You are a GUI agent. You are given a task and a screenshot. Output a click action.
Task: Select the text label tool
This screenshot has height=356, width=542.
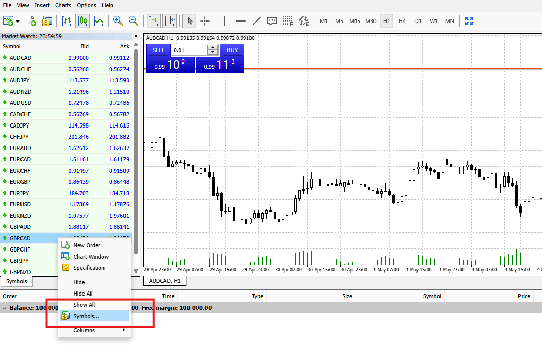pyautogui.click(x=272, y=21)
